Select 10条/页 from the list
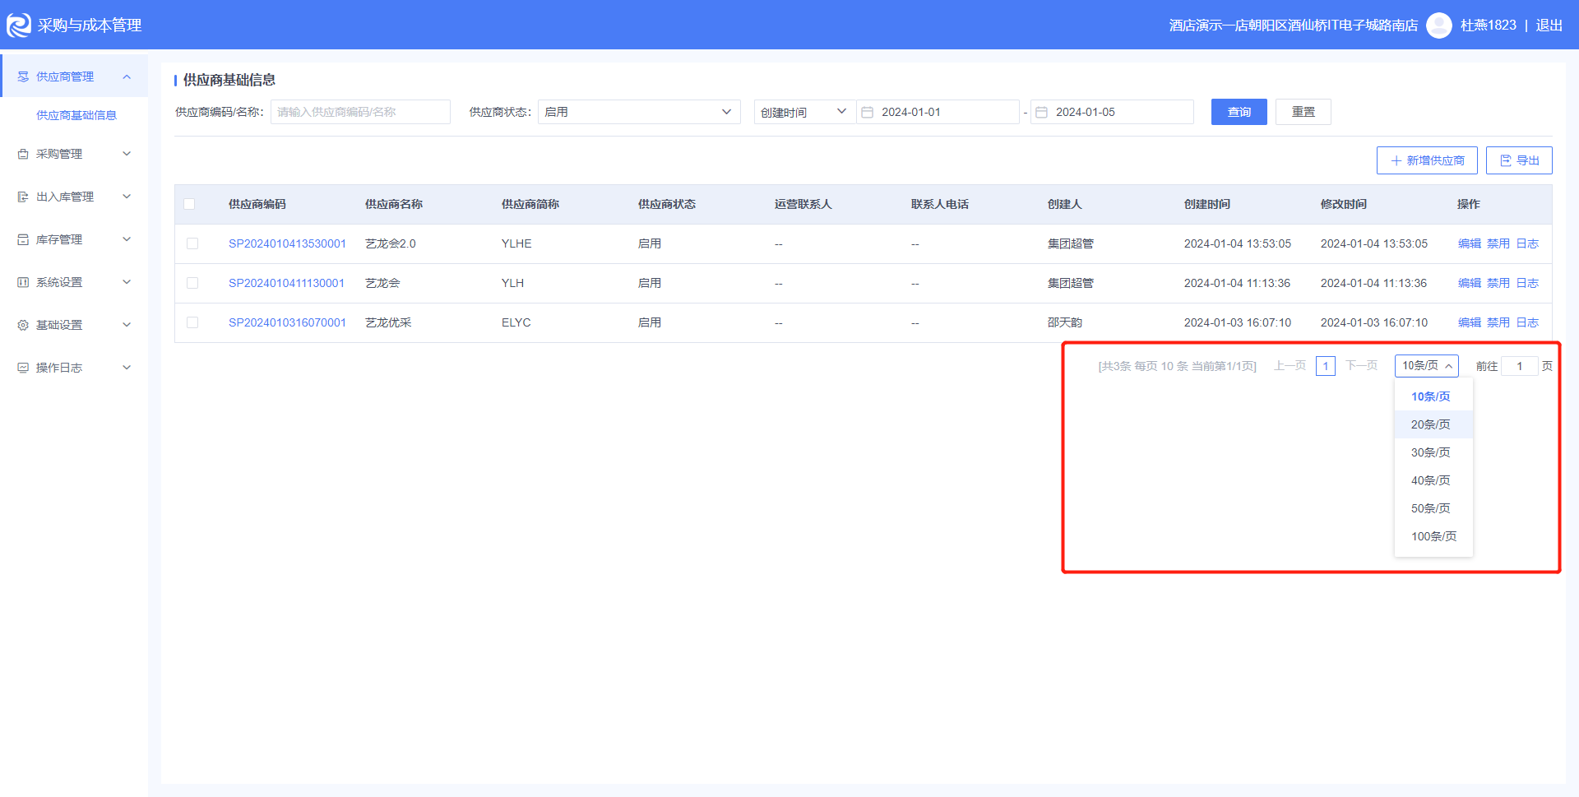1579x797 pixels. click(x=1433, y=396)
